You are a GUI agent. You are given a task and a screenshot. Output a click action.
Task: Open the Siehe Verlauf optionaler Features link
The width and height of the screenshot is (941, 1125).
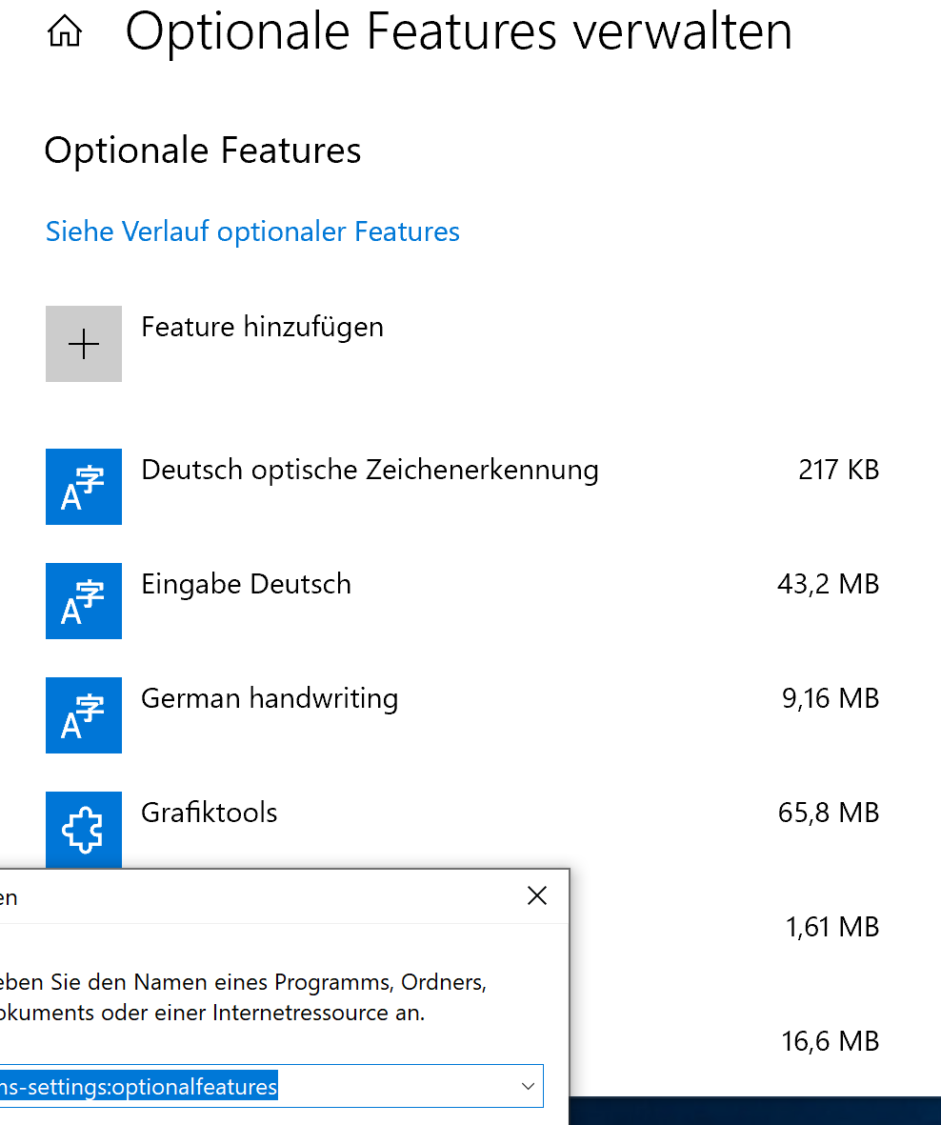[x=252, y=231]
